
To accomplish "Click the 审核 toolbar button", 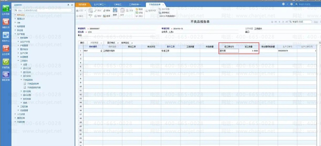I will pyautogui.click(x=122, y=12).
